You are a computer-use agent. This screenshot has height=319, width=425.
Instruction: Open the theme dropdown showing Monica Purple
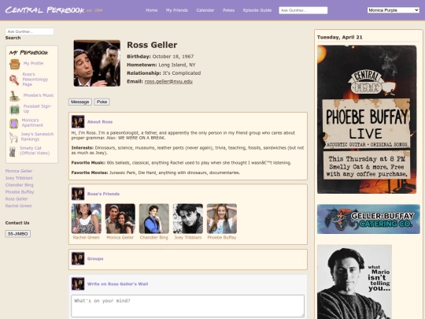[x=394, y=10]
